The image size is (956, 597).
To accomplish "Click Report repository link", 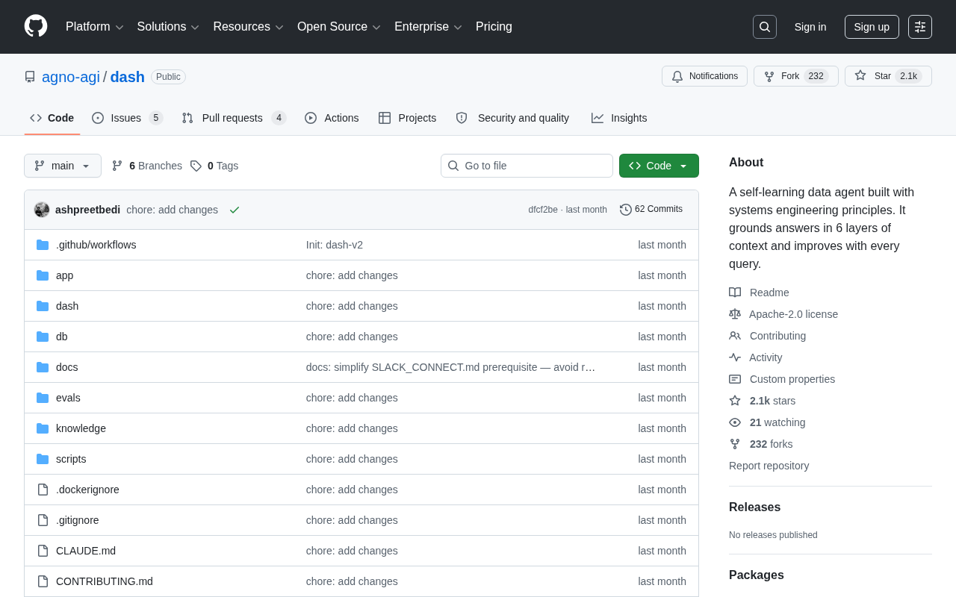I will tap(769, 466).
